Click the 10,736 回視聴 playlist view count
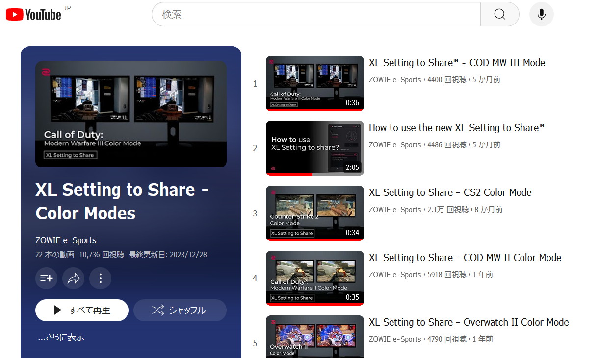 coord(102,255)
